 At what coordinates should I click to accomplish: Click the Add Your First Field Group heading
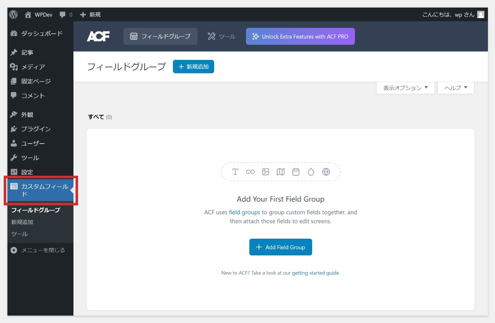(281, 199)
